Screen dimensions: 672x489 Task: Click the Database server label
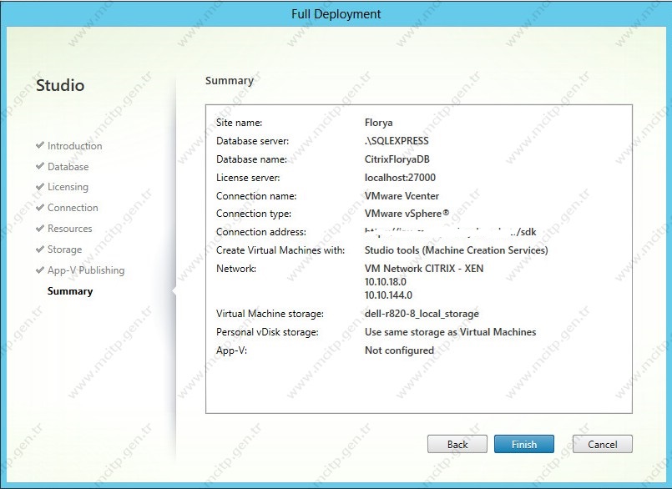coord(252,141)
